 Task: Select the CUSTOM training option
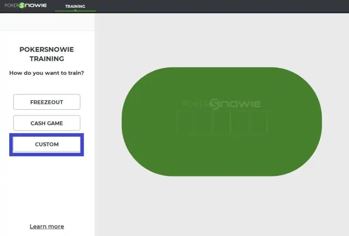pos(47,144)
